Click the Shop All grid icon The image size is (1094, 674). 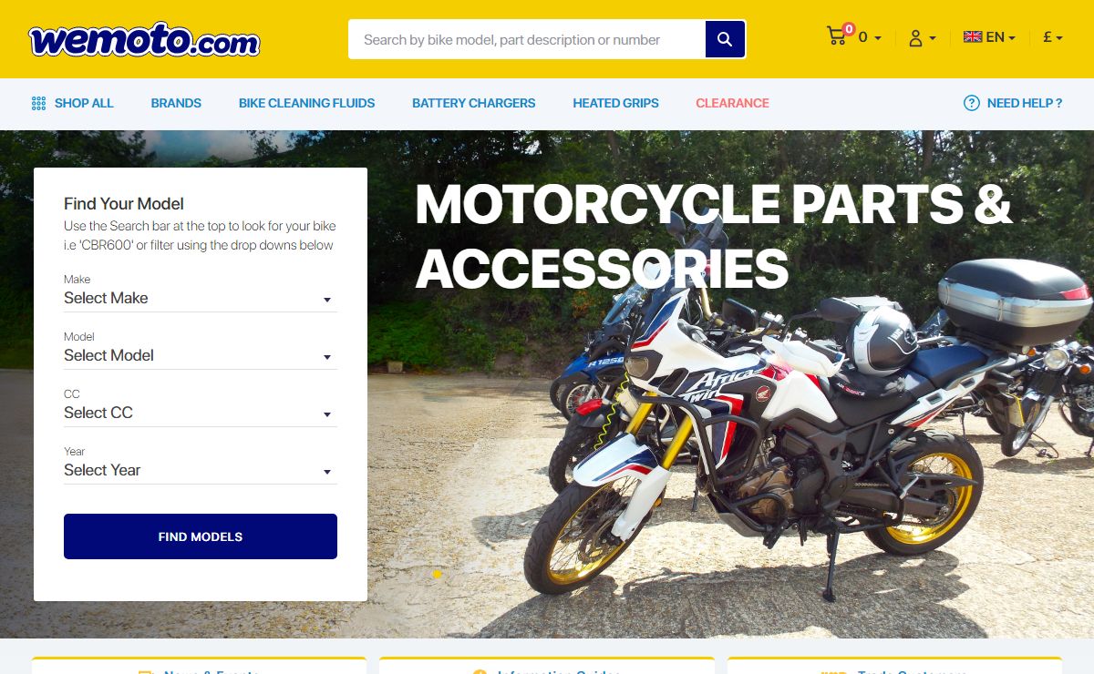coord(38,103)
